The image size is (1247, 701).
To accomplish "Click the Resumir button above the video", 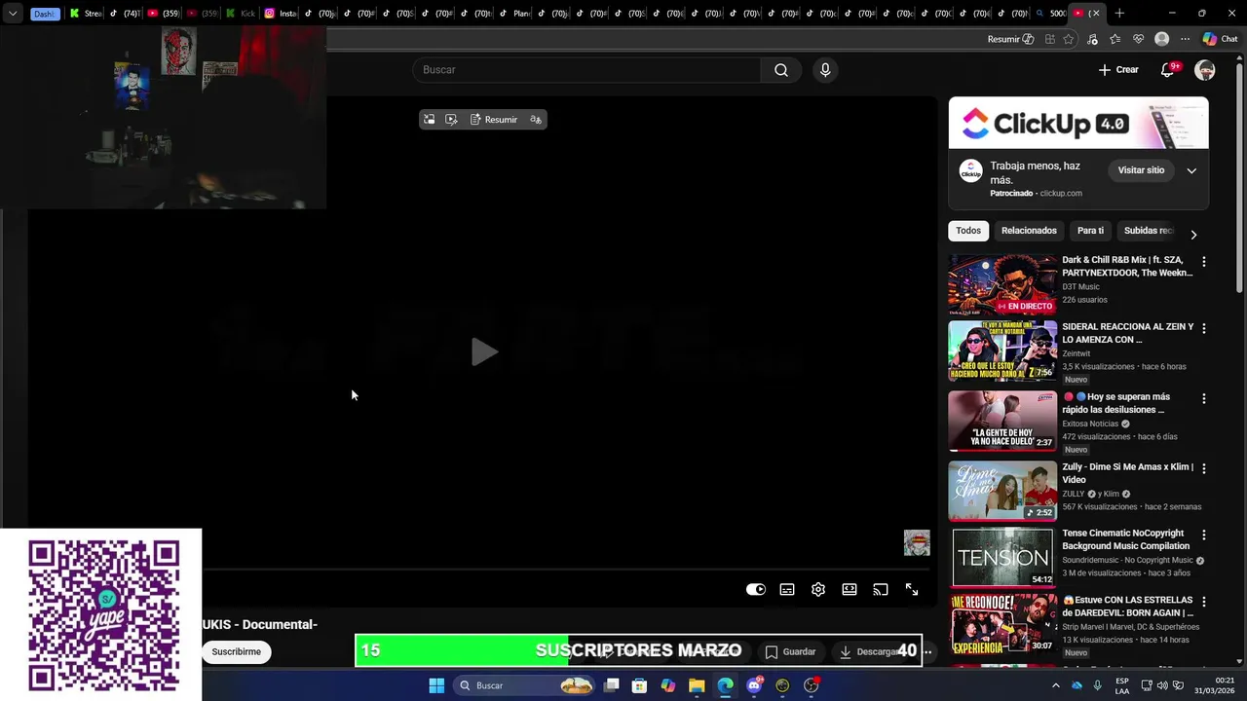I will [x=494, y=120].
